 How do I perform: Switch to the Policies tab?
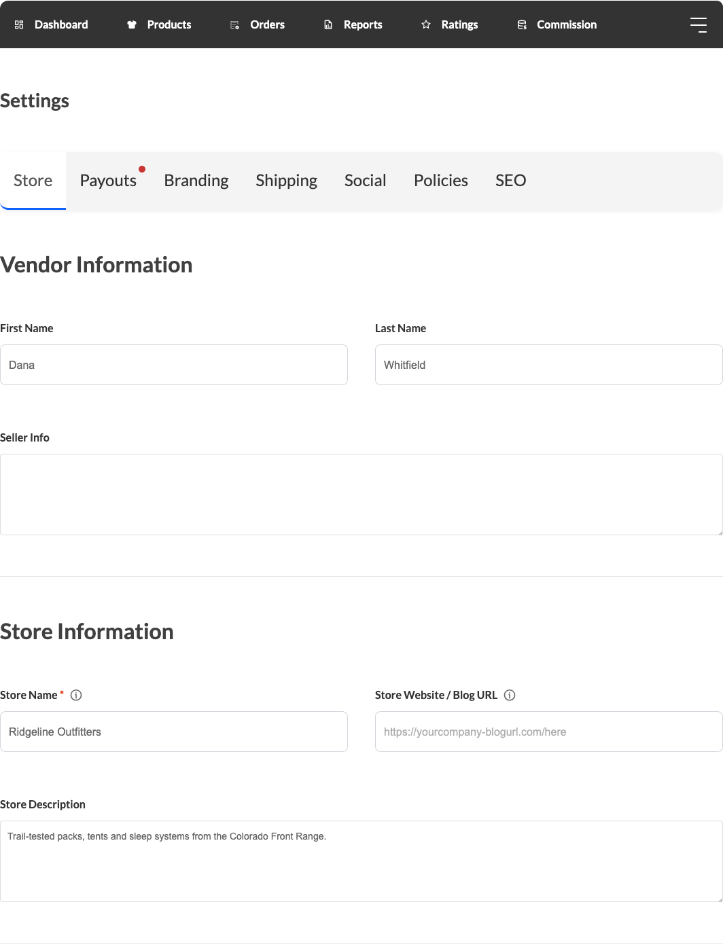click(441, 181)
